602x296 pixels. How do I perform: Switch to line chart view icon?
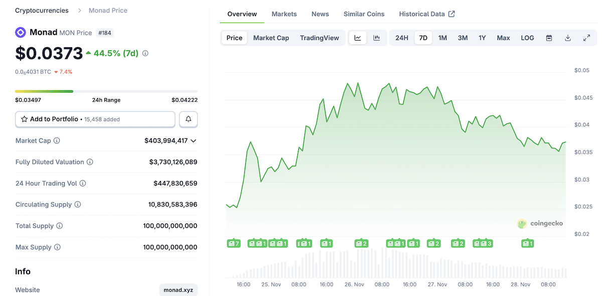tap(358, 38)
